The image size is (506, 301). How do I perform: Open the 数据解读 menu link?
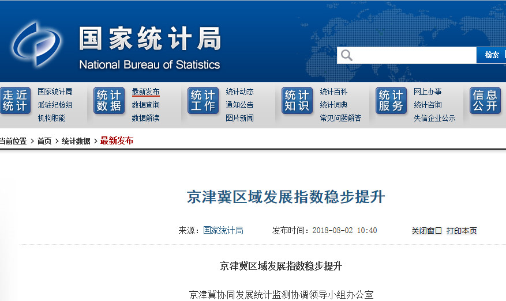point(145,118)
